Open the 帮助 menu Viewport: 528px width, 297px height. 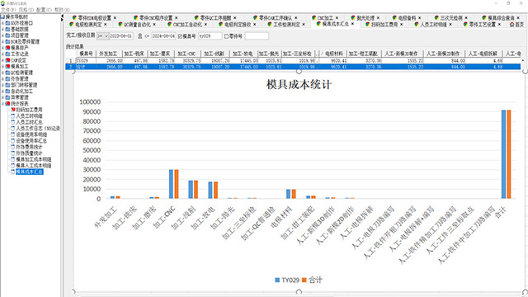(62, 10)
